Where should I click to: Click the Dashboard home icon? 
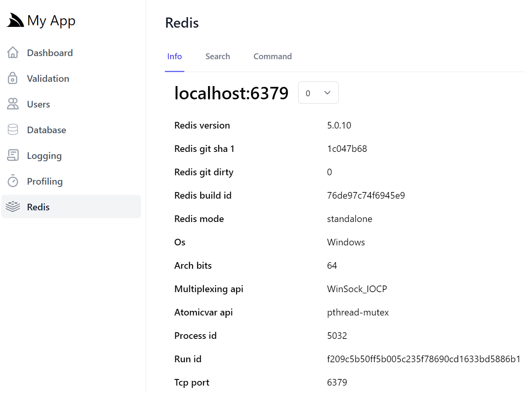13,53
